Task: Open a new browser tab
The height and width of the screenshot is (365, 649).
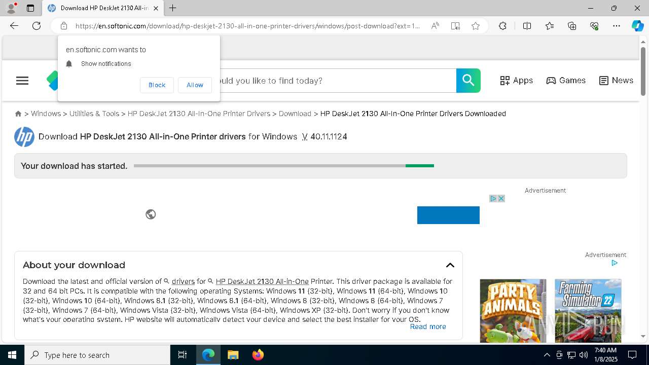Action: [x=173, y=8]
